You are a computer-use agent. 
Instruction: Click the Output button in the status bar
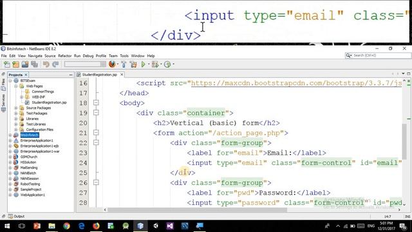click(16, 217)
